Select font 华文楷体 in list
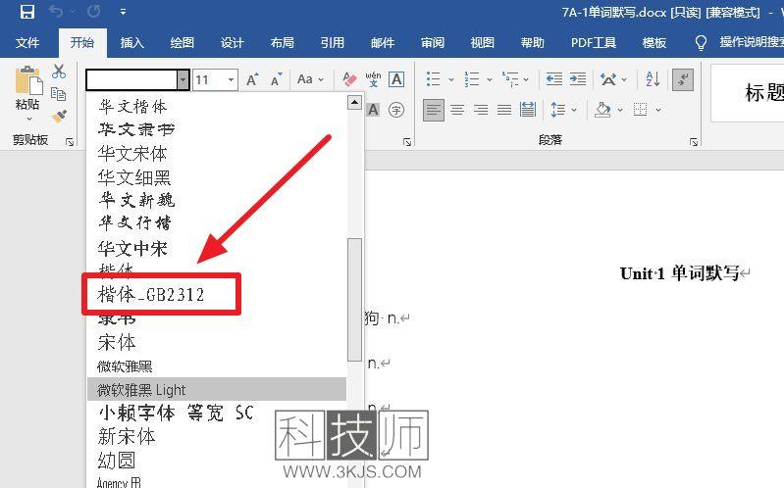This screenshot has height=488, width=784. pos(217,106)
